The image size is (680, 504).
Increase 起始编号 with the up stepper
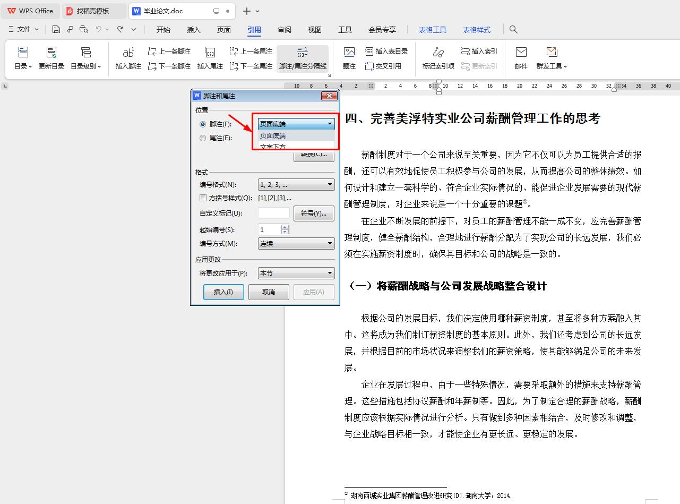285,227
